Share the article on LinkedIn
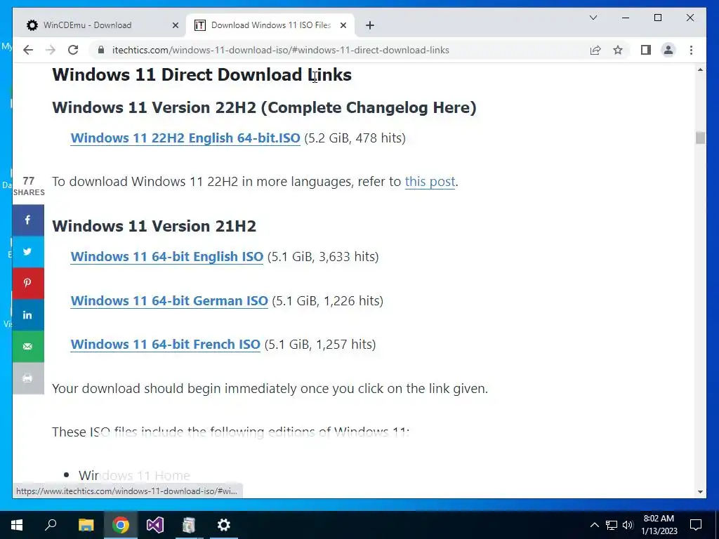Screen dimensions: 719x539 point(28,315)
